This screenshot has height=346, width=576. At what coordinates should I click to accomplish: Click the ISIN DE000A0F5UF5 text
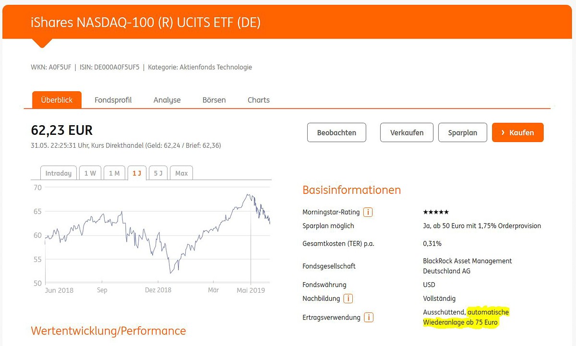tap(109, 67)
